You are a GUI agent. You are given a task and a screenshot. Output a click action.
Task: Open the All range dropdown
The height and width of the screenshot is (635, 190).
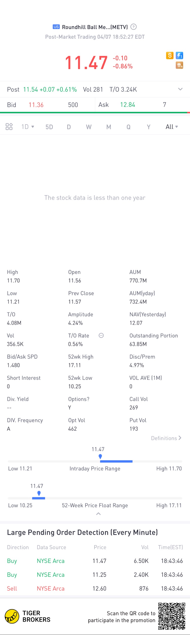(172, 127)
